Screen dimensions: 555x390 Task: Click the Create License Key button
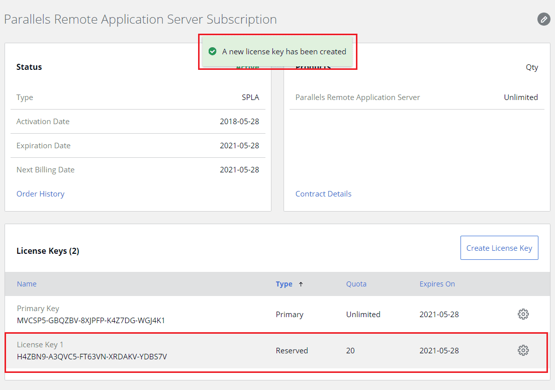pos(499,248)
